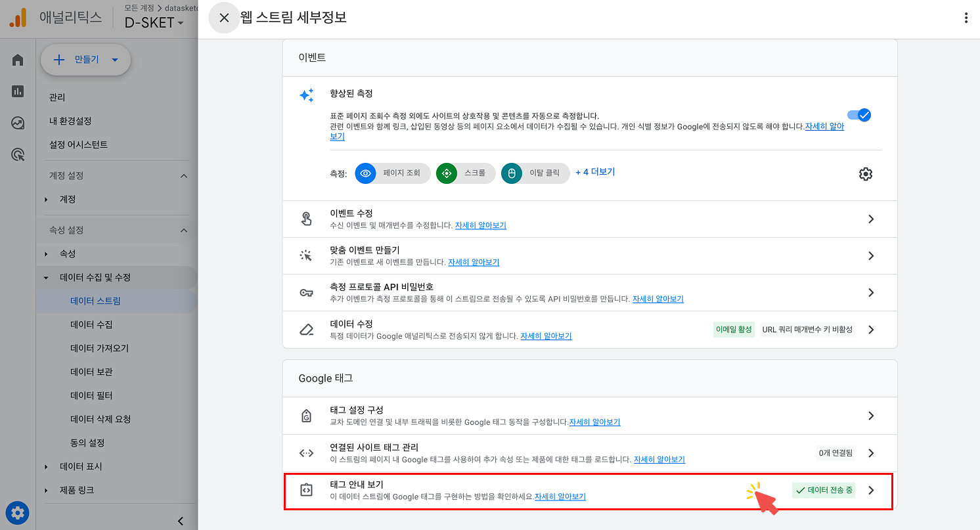Click the key icon beside 측정 프로토콜 API 비밀번호
The width and height of the screenshot is (980, 530).
click(x=306, y=292)
